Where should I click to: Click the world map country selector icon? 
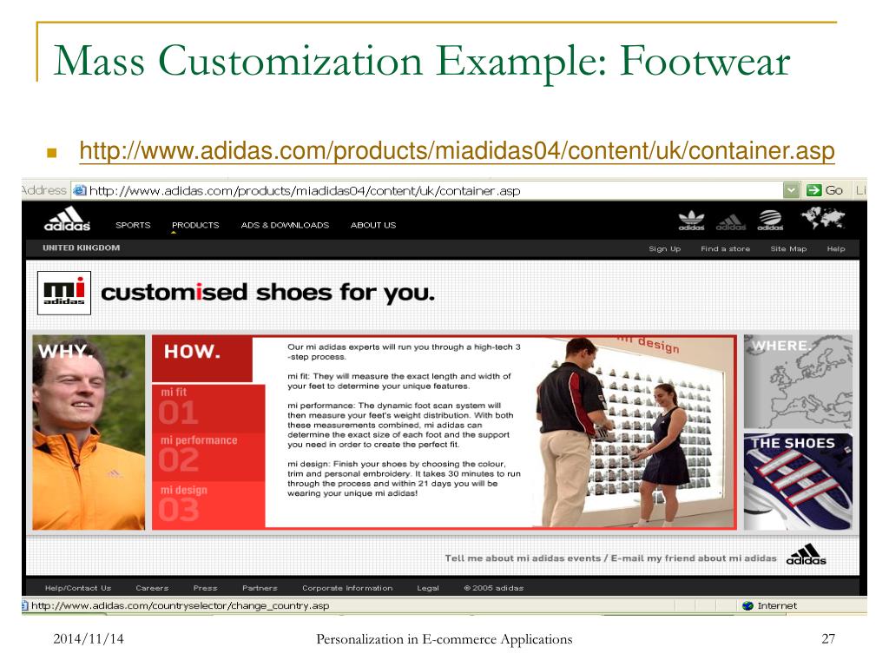click(x=823, y=218)
